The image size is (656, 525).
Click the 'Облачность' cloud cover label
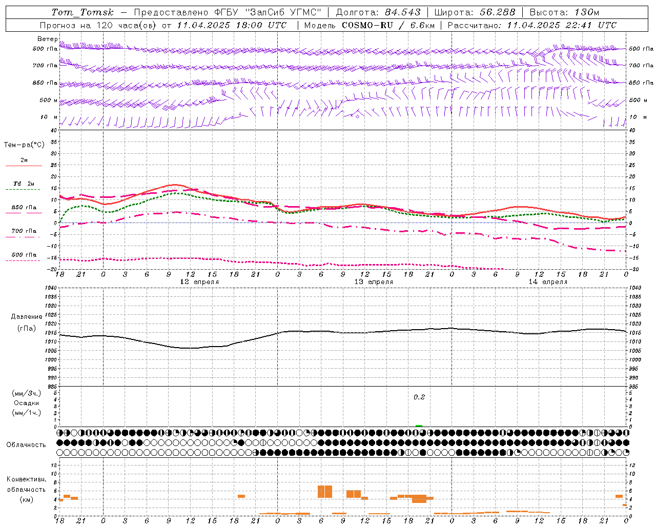tap(26, 445)
